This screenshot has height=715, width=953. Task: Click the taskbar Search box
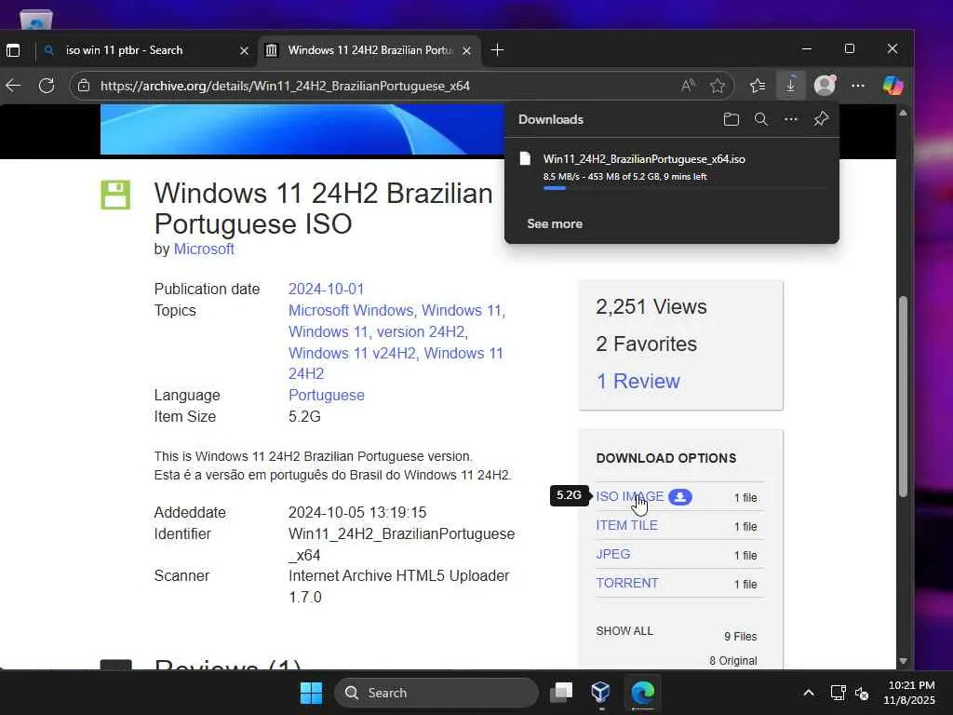click(x=436, y=693)
